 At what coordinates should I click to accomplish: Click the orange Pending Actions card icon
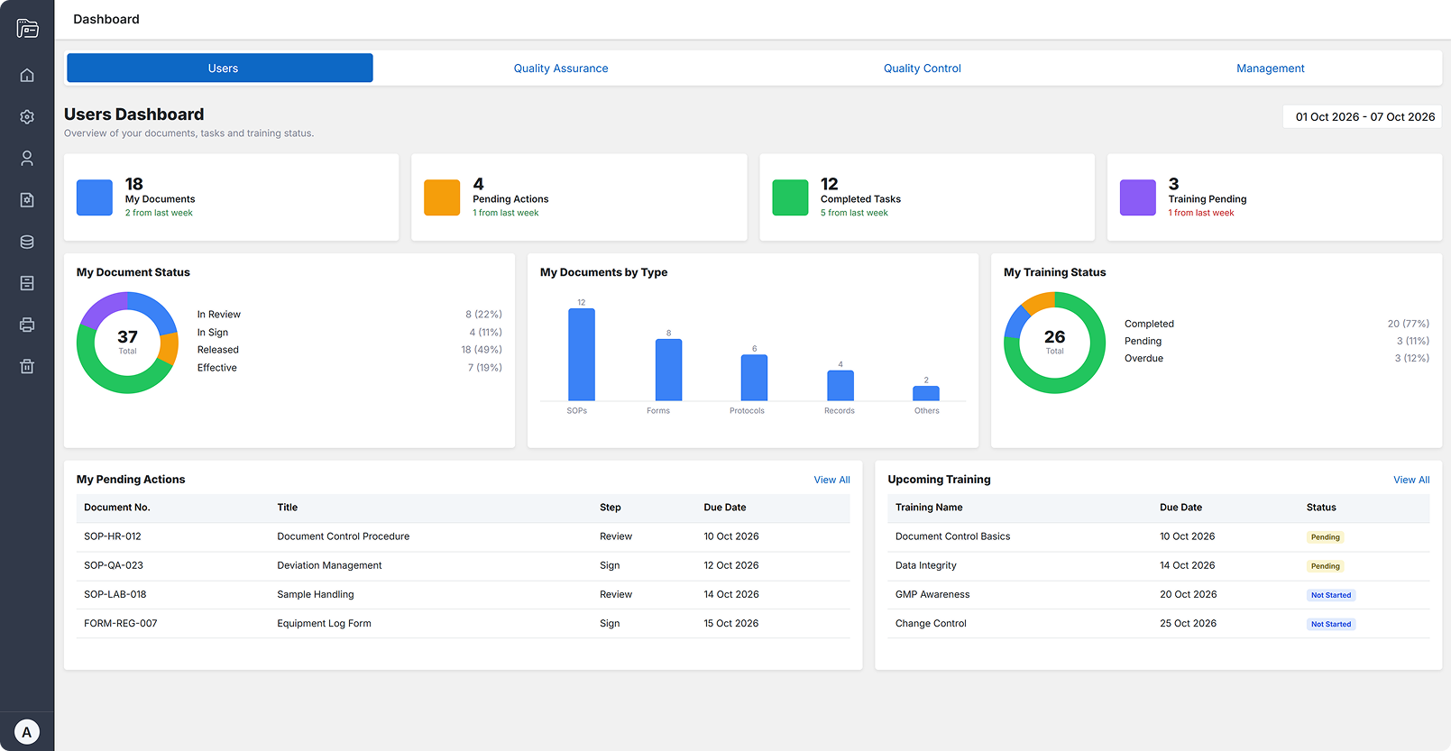pyautogui.click(x=442, y=197)
